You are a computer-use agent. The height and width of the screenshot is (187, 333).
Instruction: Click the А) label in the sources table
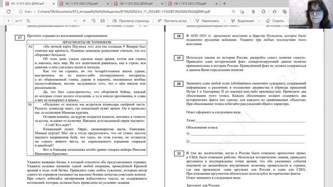(x=30, y=46)
